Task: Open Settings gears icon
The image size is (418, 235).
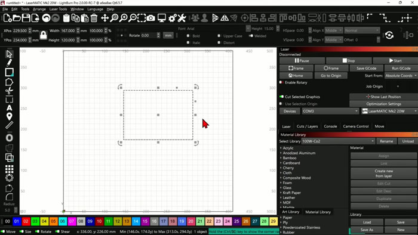Action: (173, 18)
